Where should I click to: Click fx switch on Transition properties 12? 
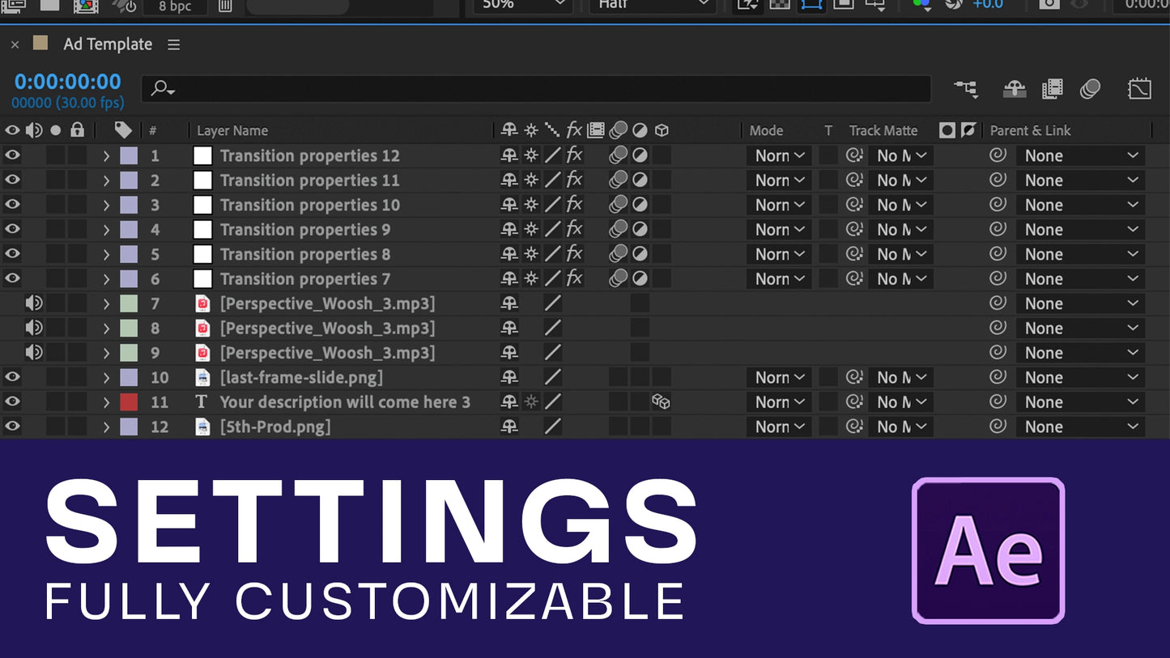[x=574, y=155]
